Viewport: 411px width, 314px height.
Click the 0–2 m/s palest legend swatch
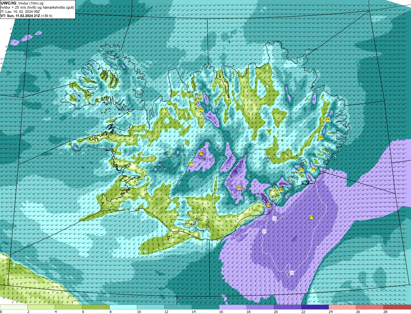click(14, 307)
